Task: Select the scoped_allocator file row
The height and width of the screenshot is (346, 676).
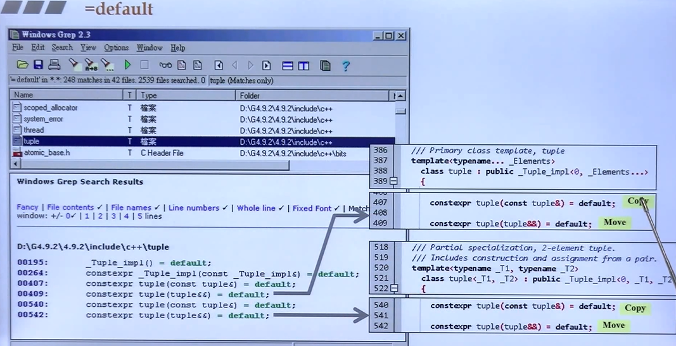Action: pos(202,108)
